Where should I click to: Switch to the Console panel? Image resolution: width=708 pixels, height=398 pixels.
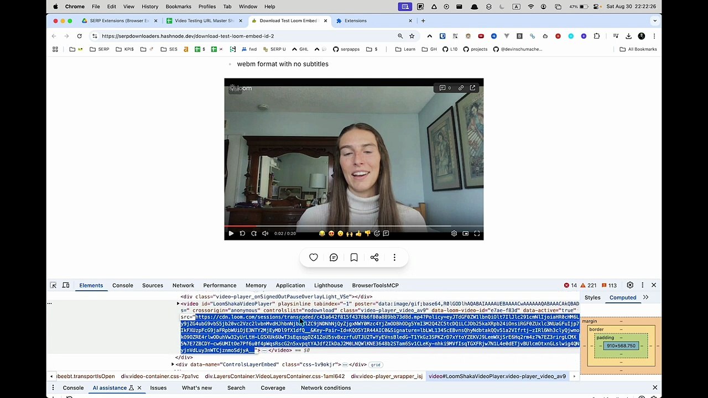tap(123, 285)
